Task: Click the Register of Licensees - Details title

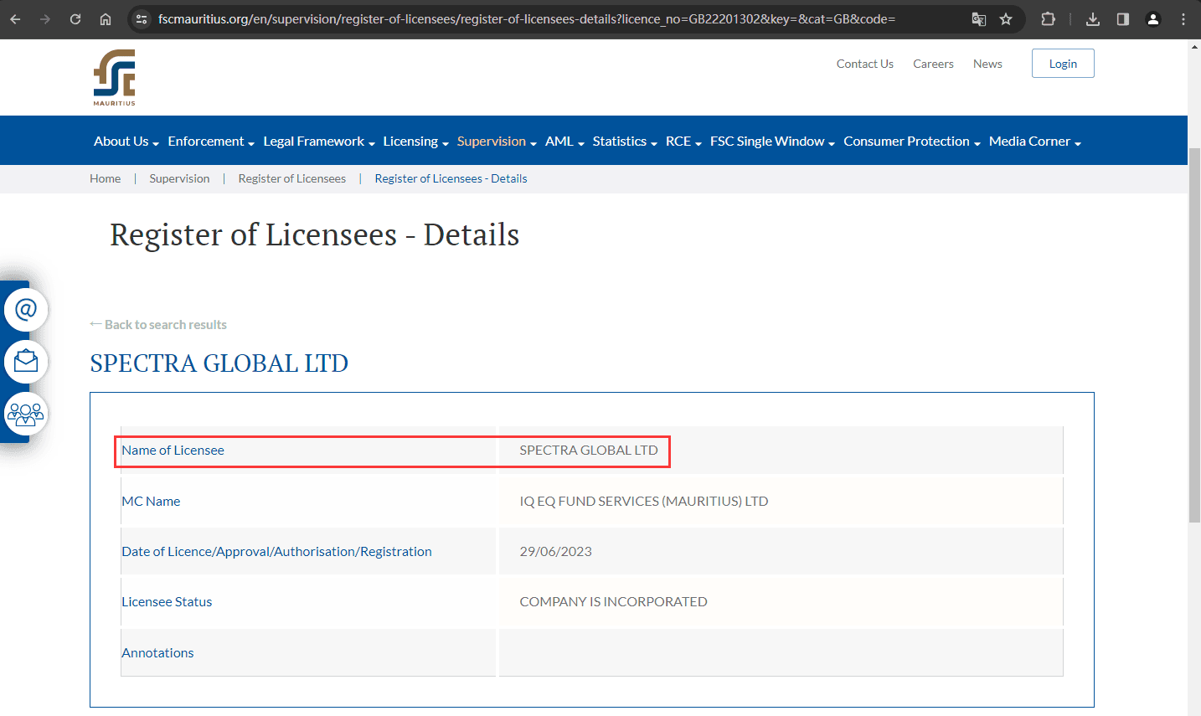Action: (x=314, y=235)
